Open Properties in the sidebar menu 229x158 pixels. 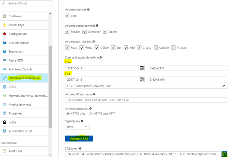(x=24, y=113)
